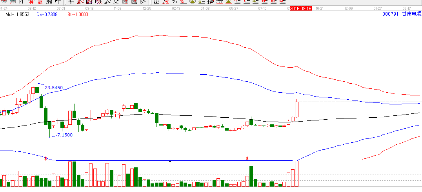
Task: Select the Md=11.9552 indicator value
Action: tap(18, 14)
